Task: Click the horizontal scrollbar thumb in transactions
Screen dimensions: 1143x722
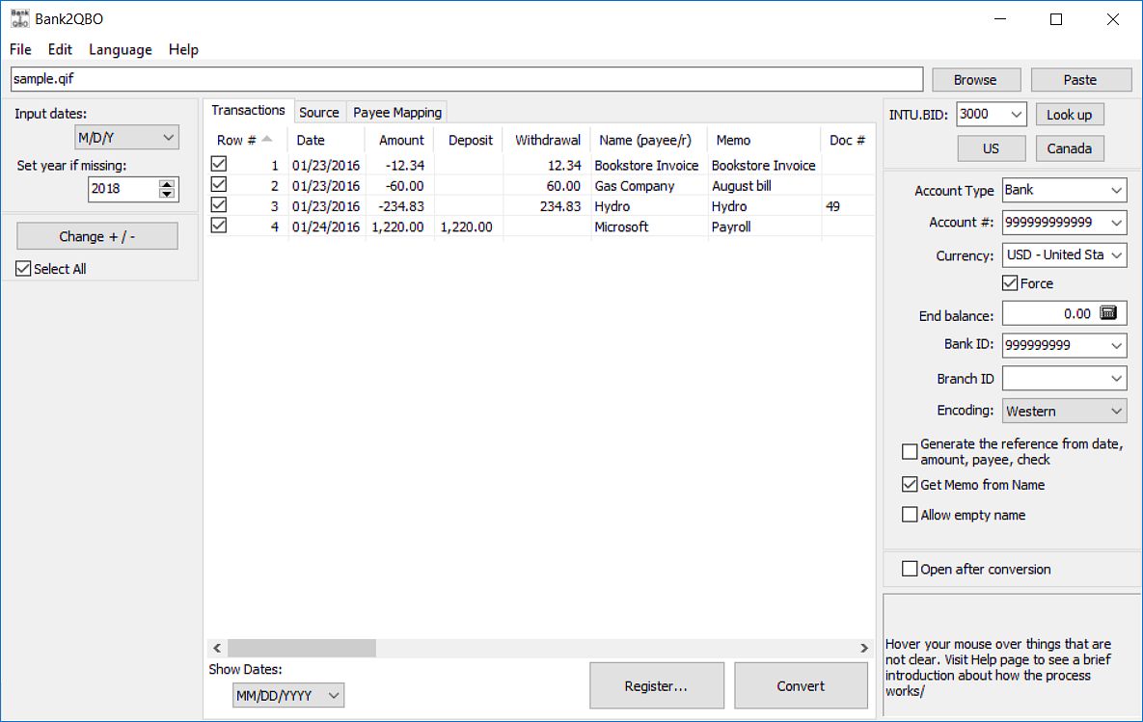Action: [302, 648]
